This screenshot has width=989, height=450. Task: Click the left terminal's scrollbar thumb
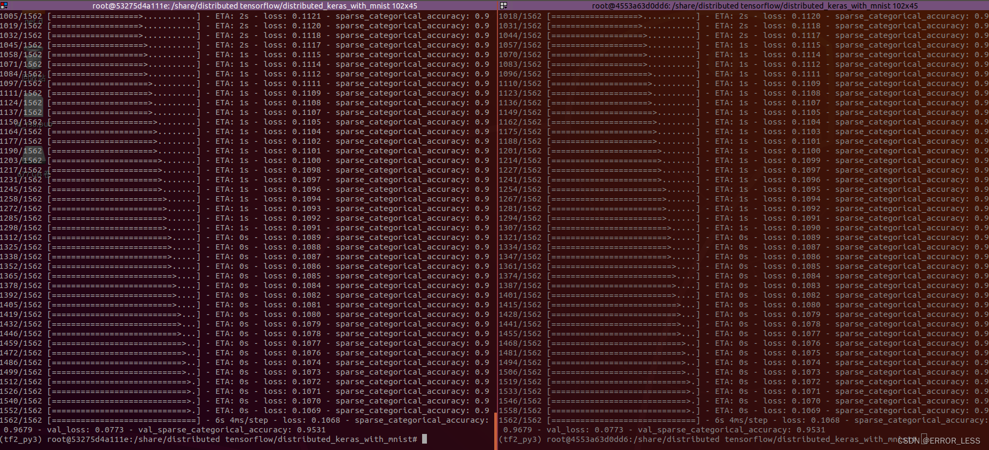point(496,431)
